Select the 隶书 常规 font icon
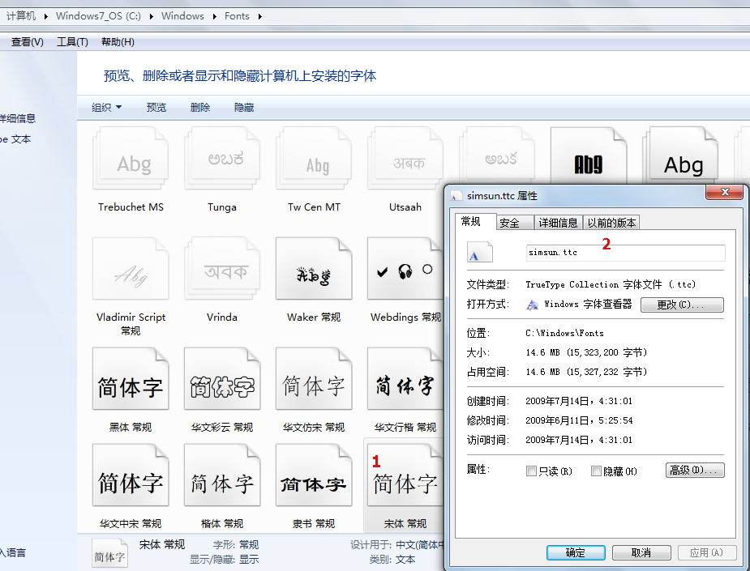Screen dimensions: 750x571 (315, 475)
